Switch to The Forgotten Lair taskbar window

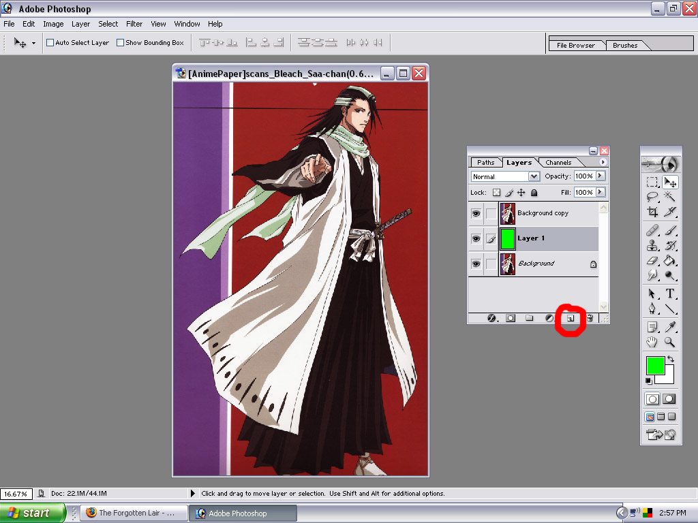coord(134,513)
